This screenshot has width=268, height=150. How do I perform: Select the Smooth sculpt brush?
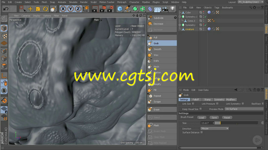pyautogui.click(x=162, y=49)
